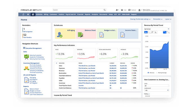Click the shortcuts star icon
The width and height of the screenshot is (192, 110).
28,14
